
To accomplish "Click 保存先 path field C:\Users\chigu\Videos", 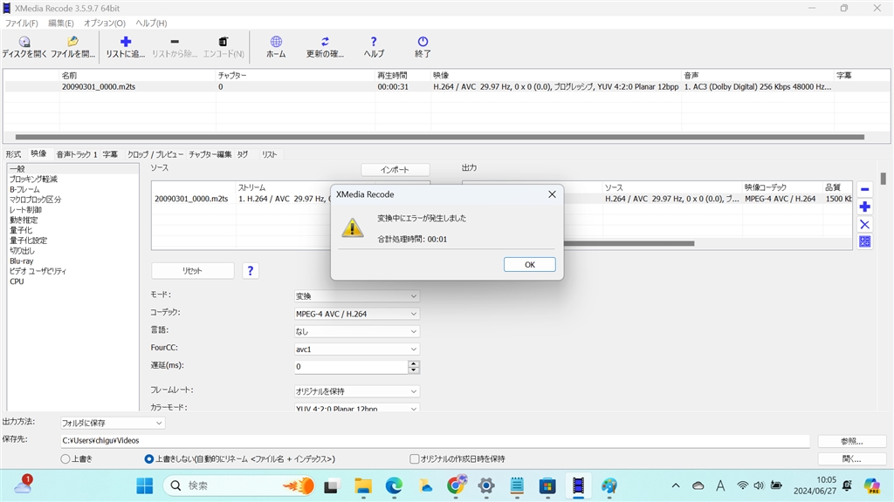I will [435, 440].
